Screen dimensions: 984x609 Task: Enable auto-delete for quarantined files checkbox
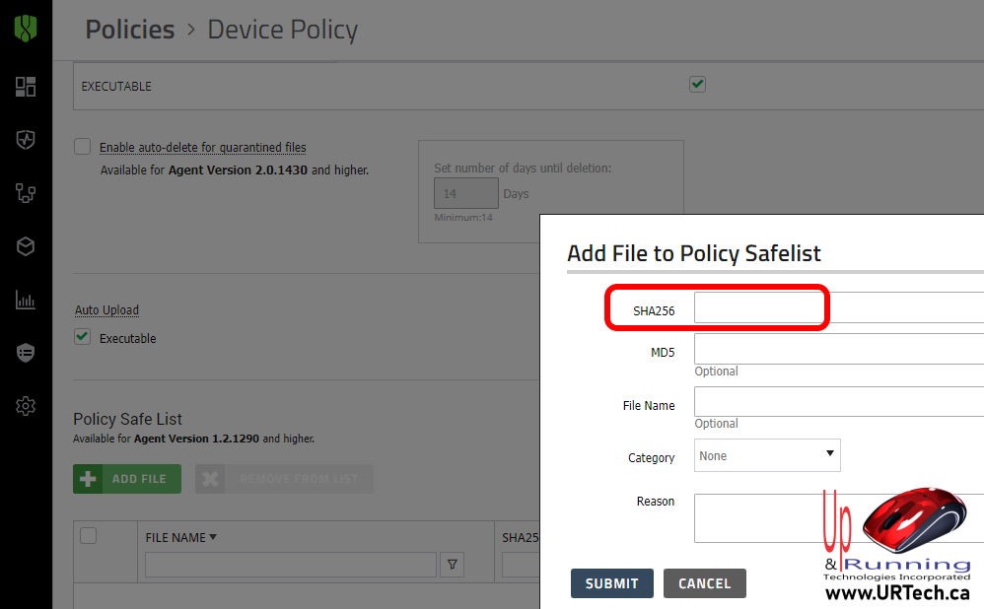(83, 147)
